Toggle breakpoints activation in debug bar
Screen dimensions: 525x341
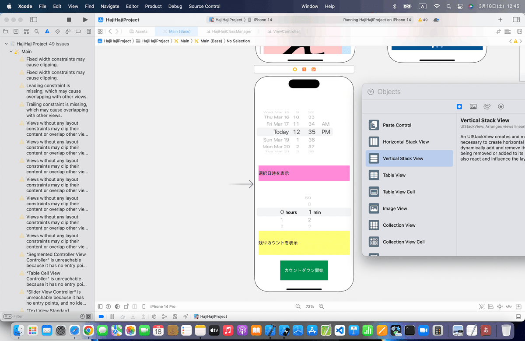tap(101, 316)
